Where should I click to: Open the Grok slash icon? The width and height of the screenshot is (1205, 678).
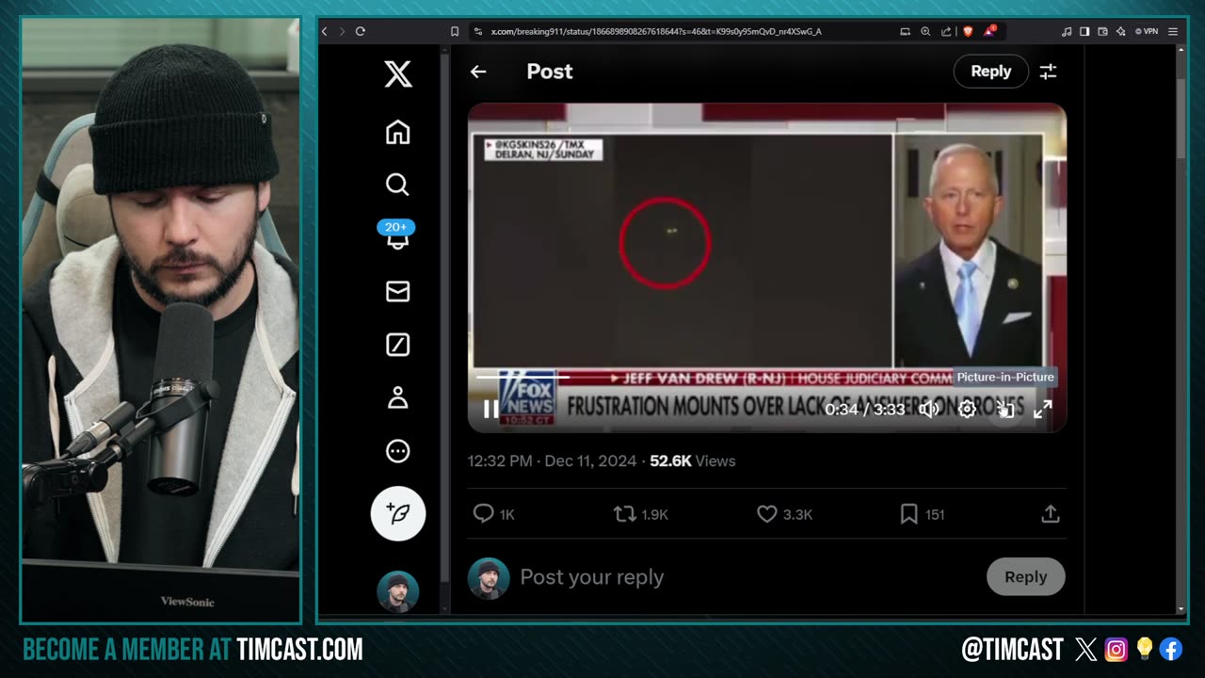coord(397,346)
